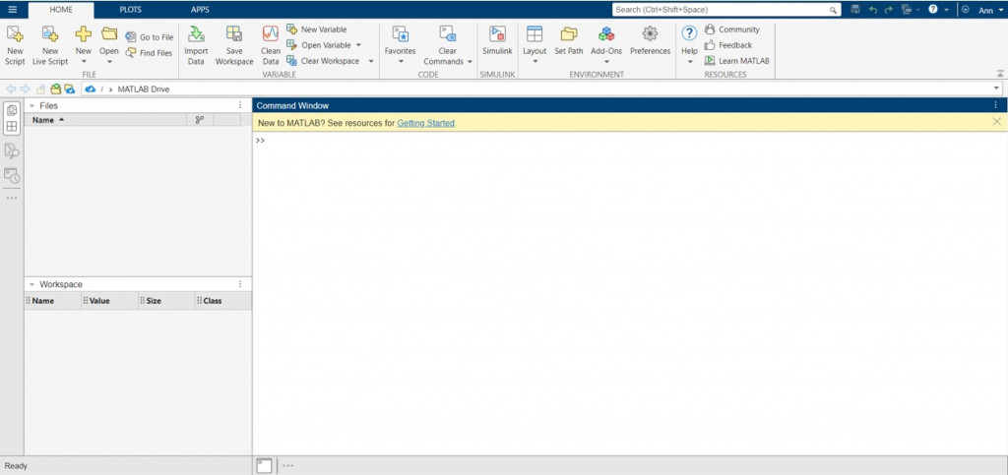
Task: Open Command Window options menu
Action: (996, 105)
